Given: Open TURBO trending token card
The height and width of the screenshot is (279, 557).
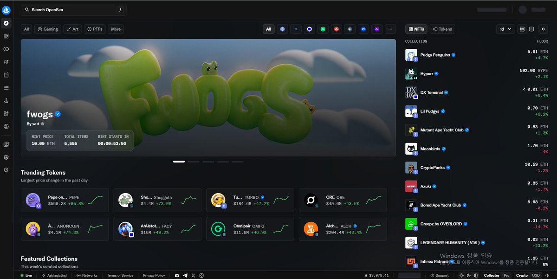Looking at the screenshot, I should click(250, 200).
